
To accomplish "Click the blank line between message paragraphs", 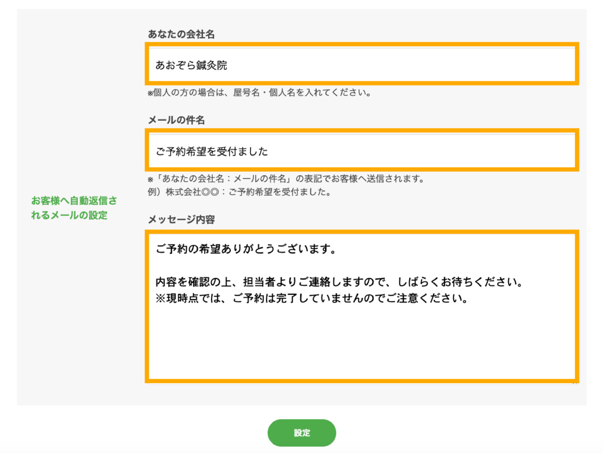I will coord(286,265).
